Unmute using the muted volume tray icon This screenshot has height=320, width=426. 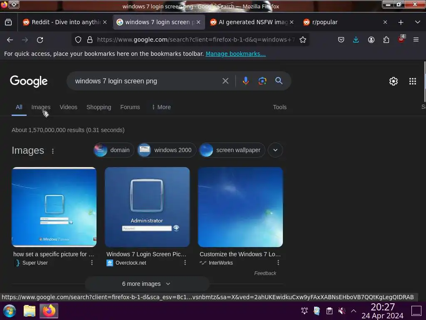point(342,311)
